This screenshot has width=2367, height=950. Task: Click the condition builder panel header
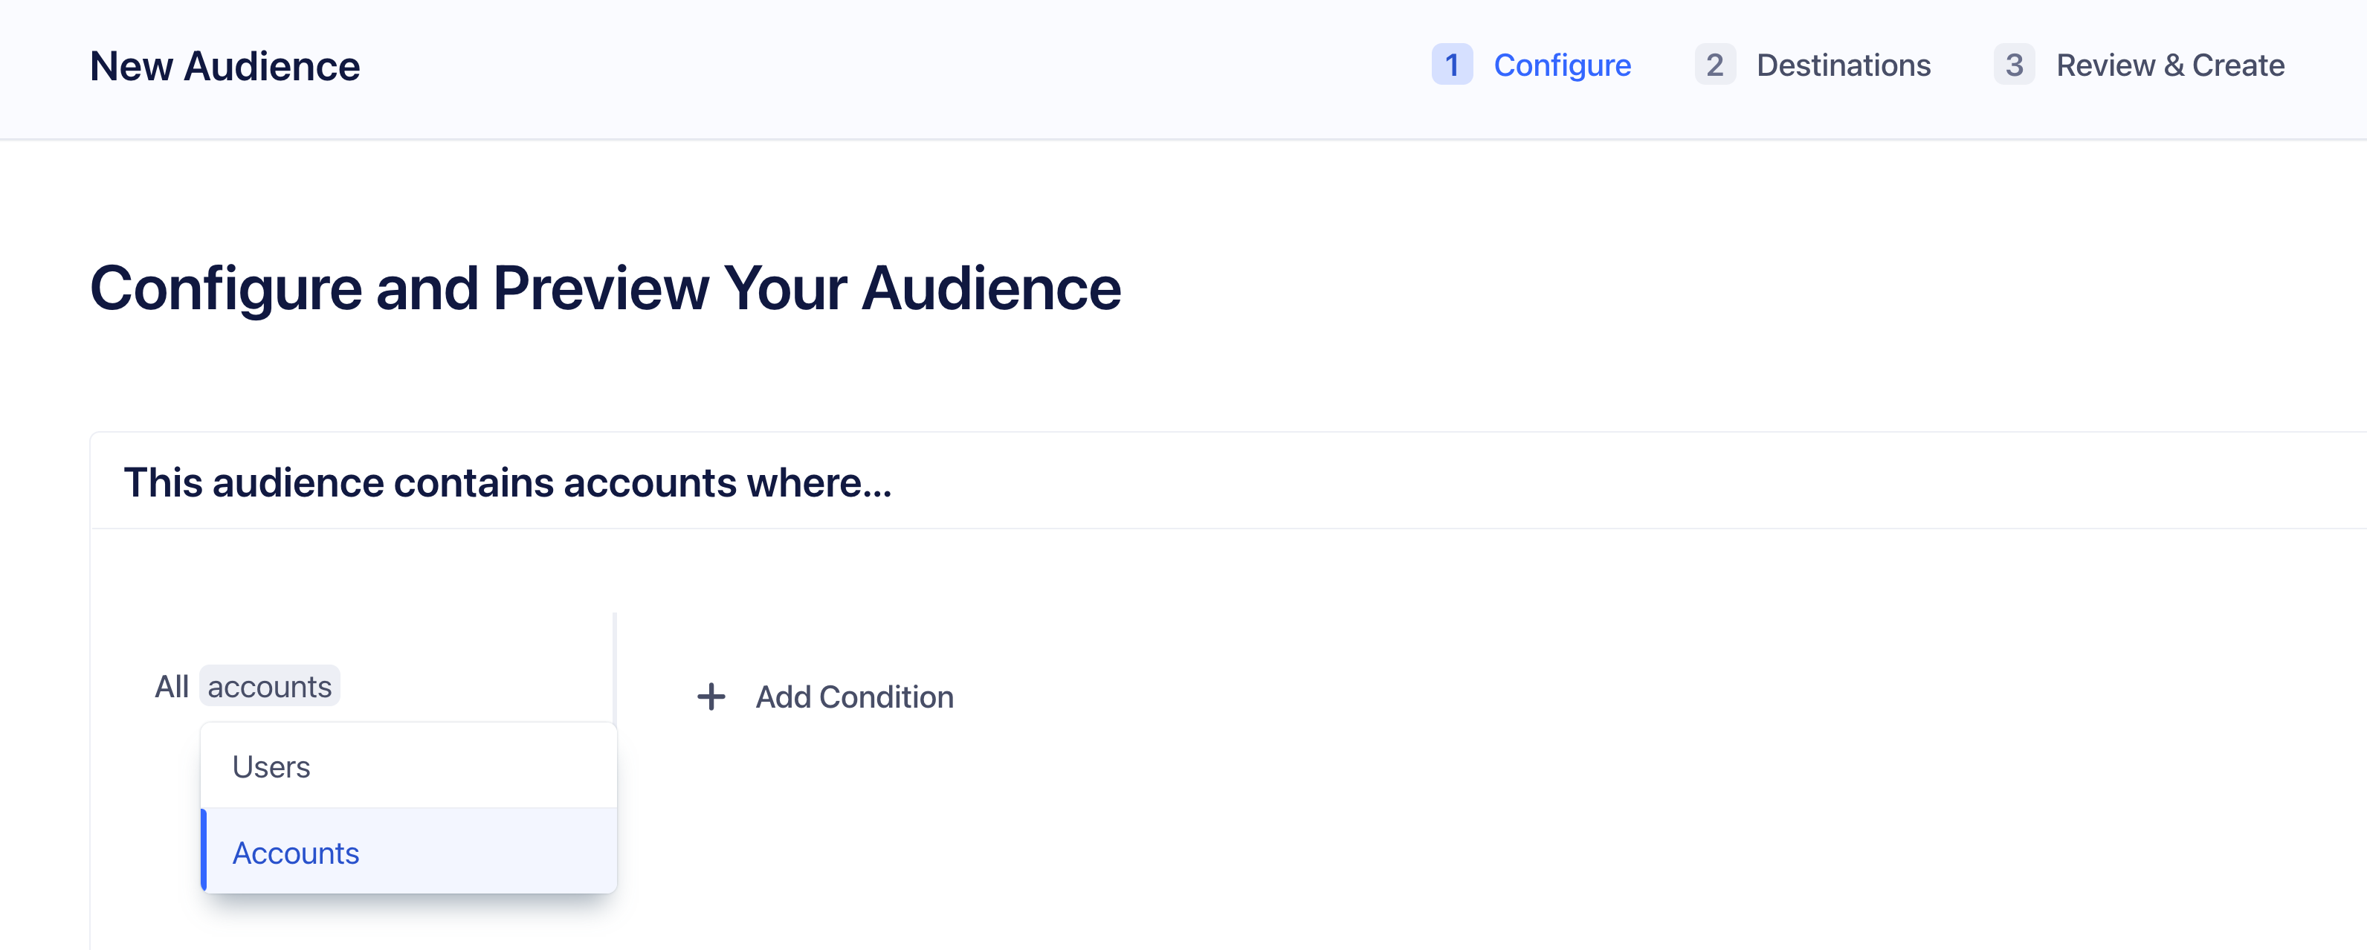coord(507,482)
